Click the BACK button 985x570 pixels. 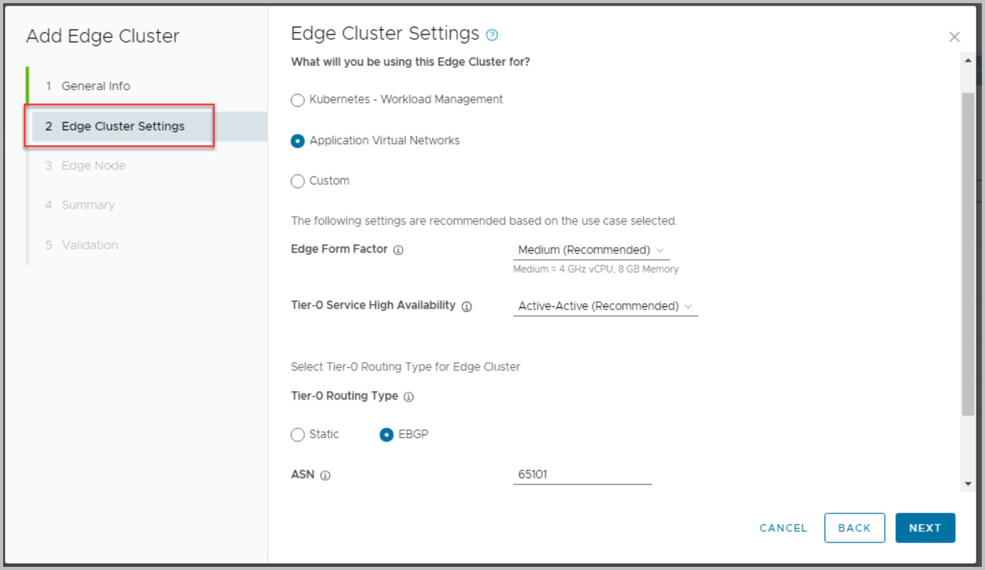tap(854, 528)
